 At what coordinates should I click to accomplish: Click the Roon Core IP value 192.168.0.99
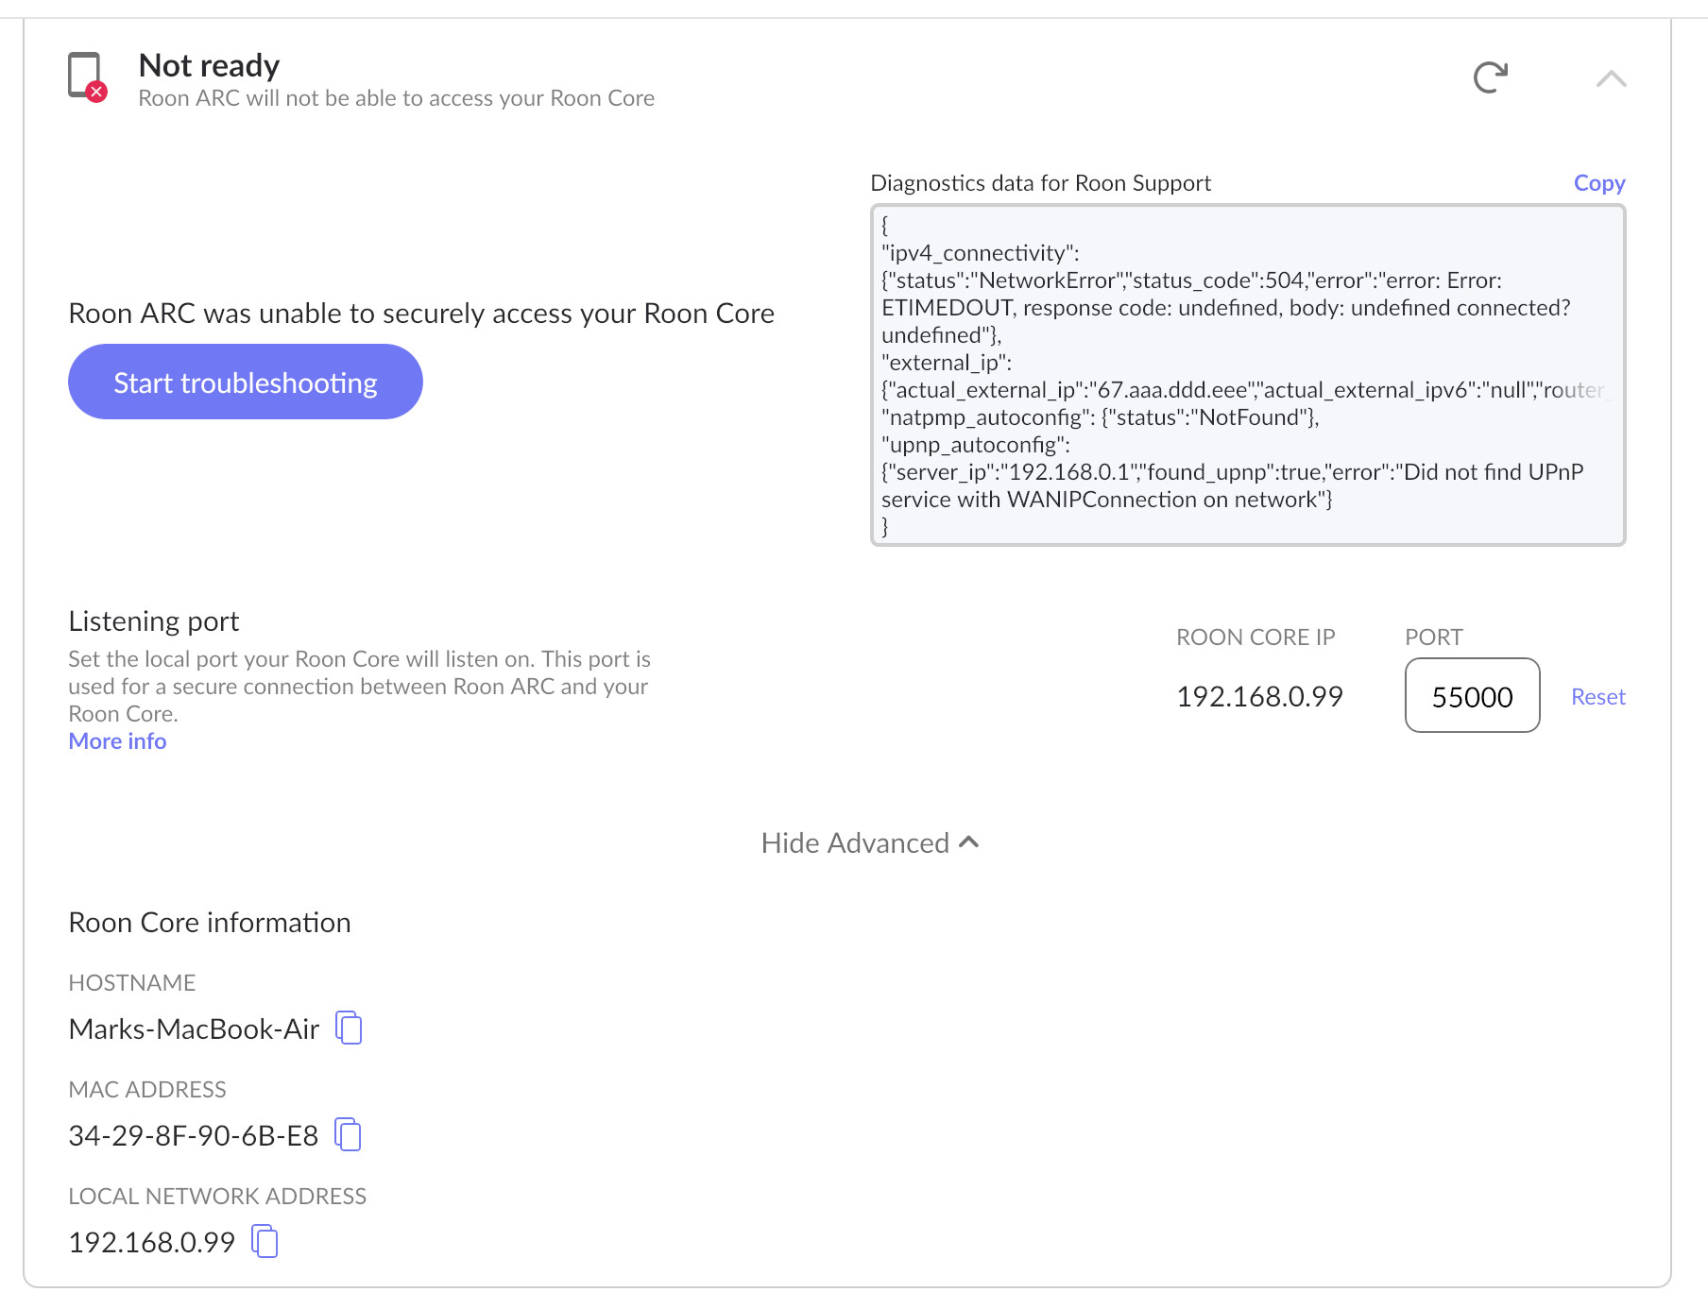coord(1259,697)
